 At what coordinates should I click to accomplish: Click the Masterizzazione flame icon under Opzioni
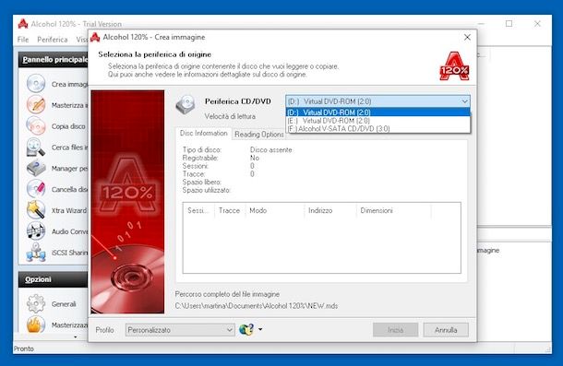pyautogui.click(x=36, y=325)
